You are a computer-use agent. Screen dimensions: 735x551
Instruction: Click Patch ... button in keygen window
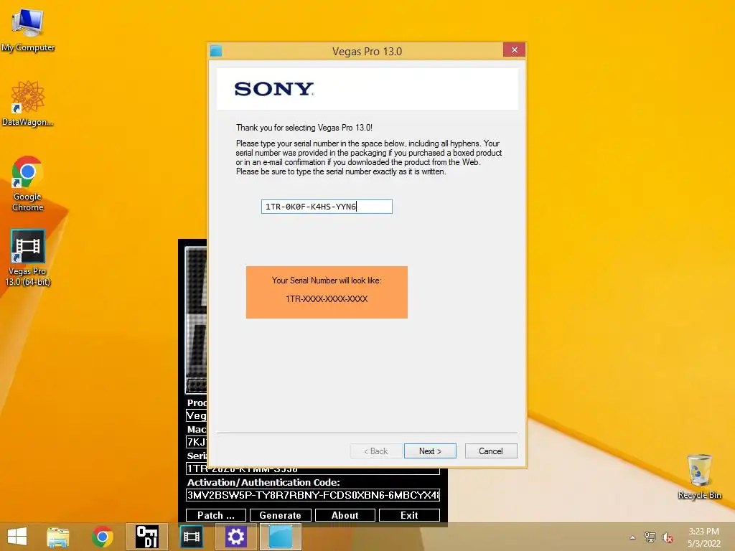[216, 515]
